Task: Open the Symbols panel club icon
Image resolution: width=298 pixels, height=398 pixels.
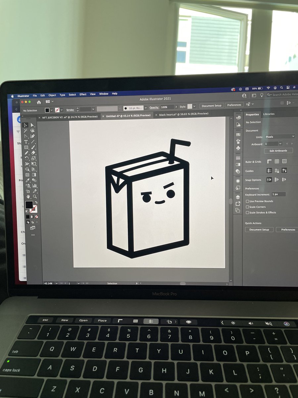Action: (x=238, y=148)
